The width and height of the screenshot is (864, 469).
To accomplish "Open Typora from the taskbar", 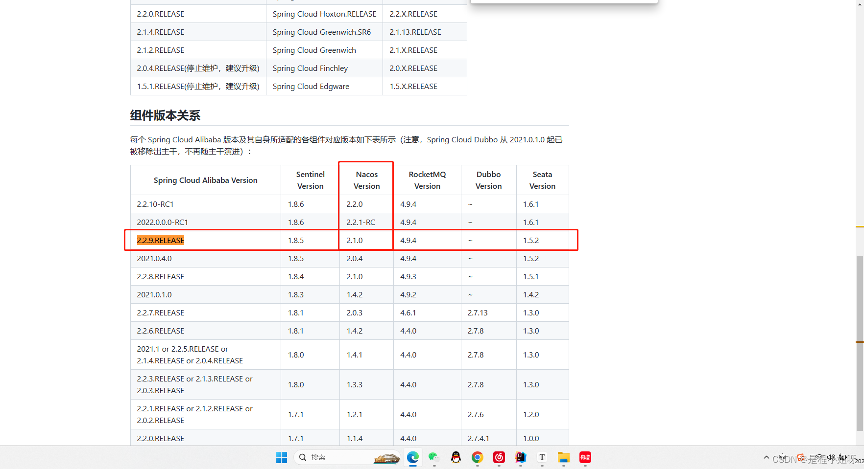I will point(542,457).
